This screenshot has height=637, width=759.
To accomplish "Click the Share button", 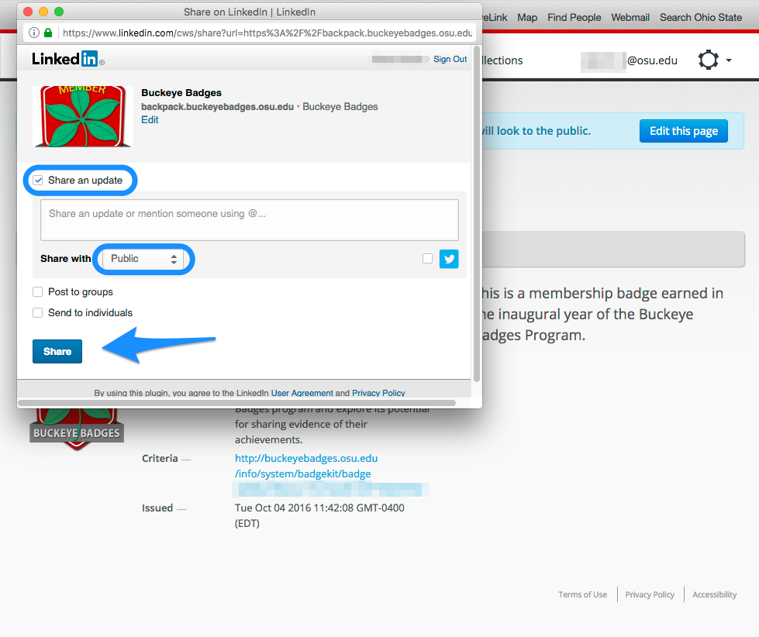I will click(57, 352).
